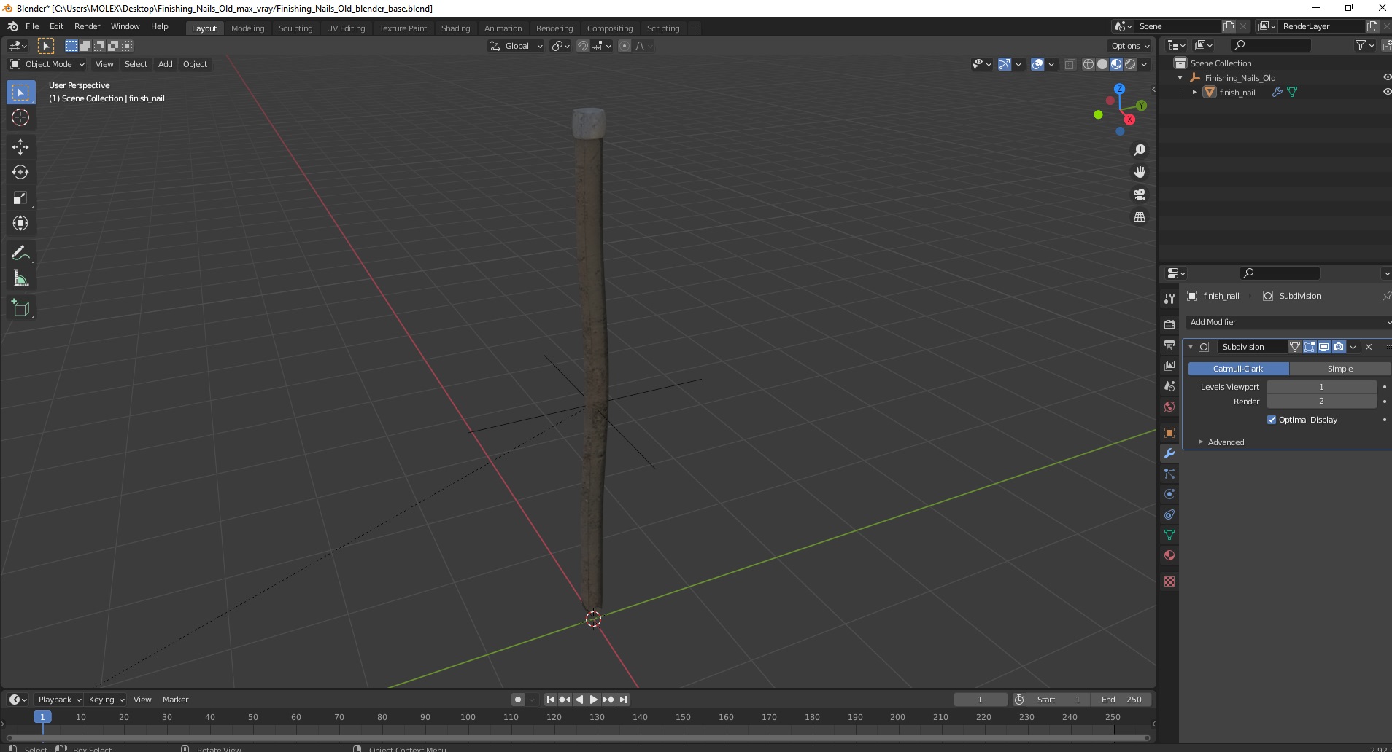
Task: Switch to the UV Editing workspace tab
Action: click(346, 28)
